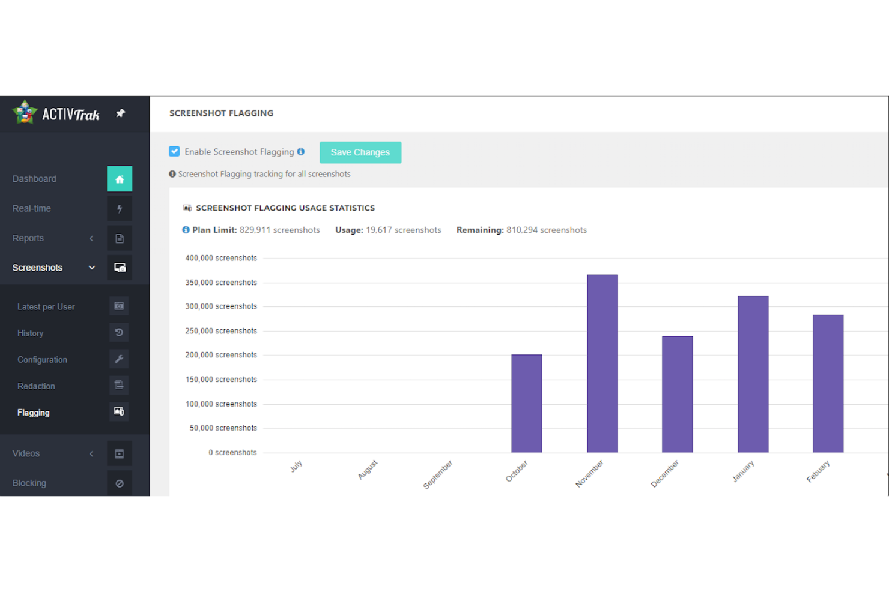Switch to the Flagging section
This screenshot has height=592, width=889.
click(33, 413)
